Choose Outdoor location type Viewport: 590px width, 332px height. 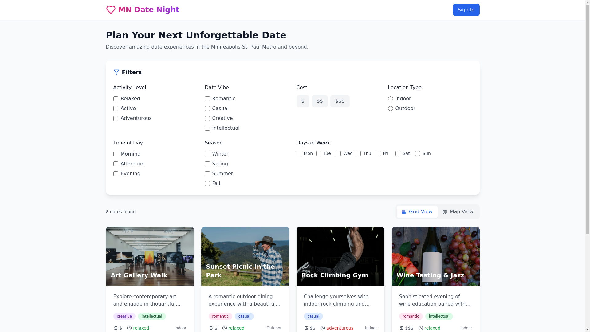tap(391, 109)
